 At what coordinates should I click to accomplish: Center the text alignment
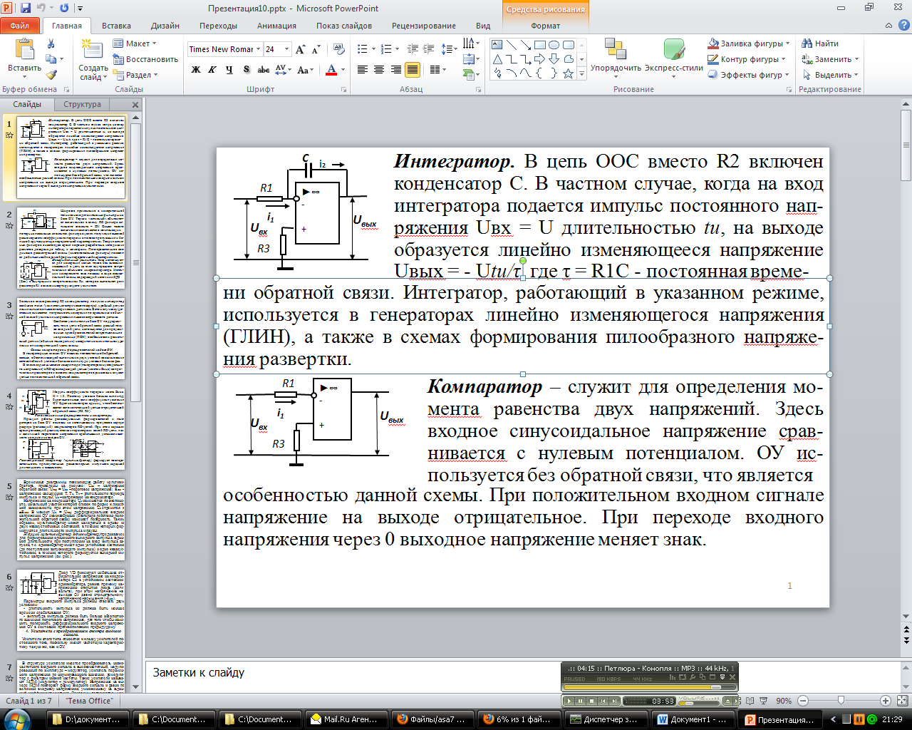pos(379,70)
